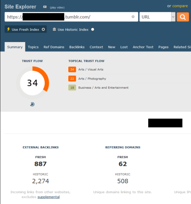
Task: Click the Site Explorer title
Action: 20,7
